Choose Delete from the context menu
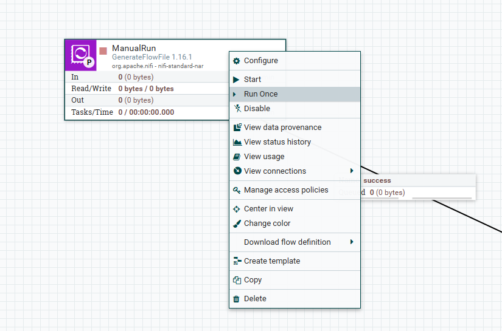502x331 pixels. coord(295,299)
